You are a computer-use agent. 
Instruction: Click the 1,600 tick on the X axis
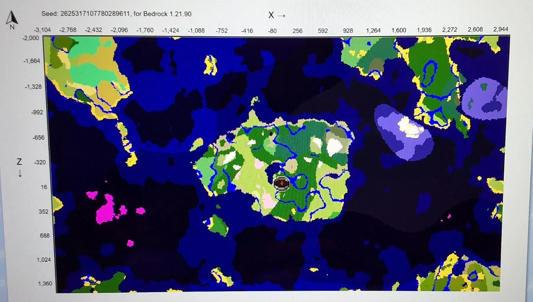[x=398, y=30]
